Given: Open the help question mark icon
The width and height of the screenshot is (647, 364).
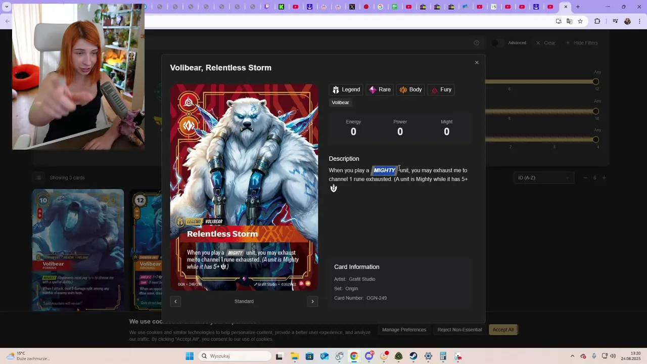Looking at the screenshot, I should [x=476, y=43].
